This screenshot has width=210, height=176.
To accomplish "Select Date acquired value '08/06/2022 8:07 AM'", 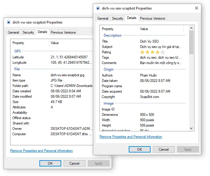I will [155, 91].
